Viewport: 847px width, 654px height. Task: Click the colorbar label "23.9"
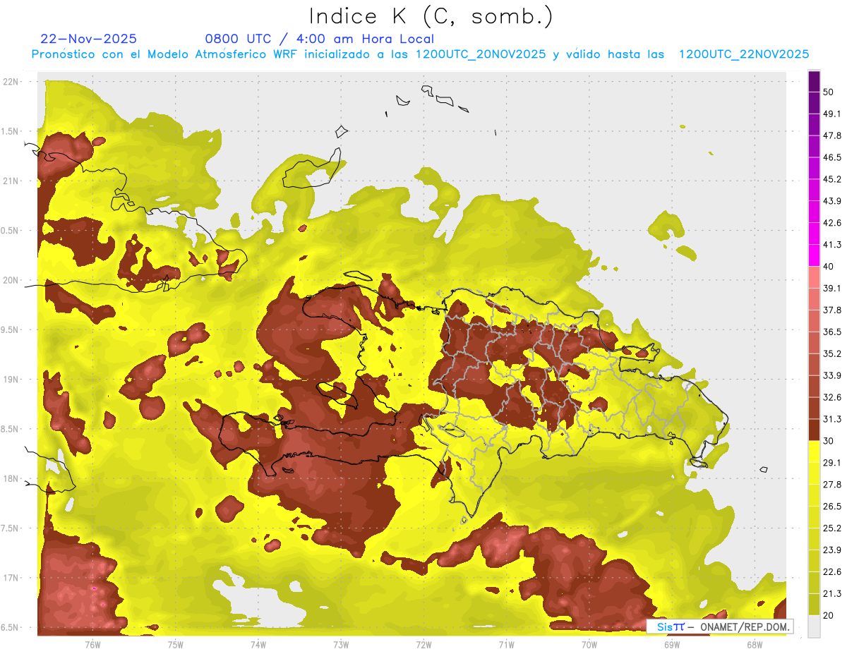click(x=831, y=550)
